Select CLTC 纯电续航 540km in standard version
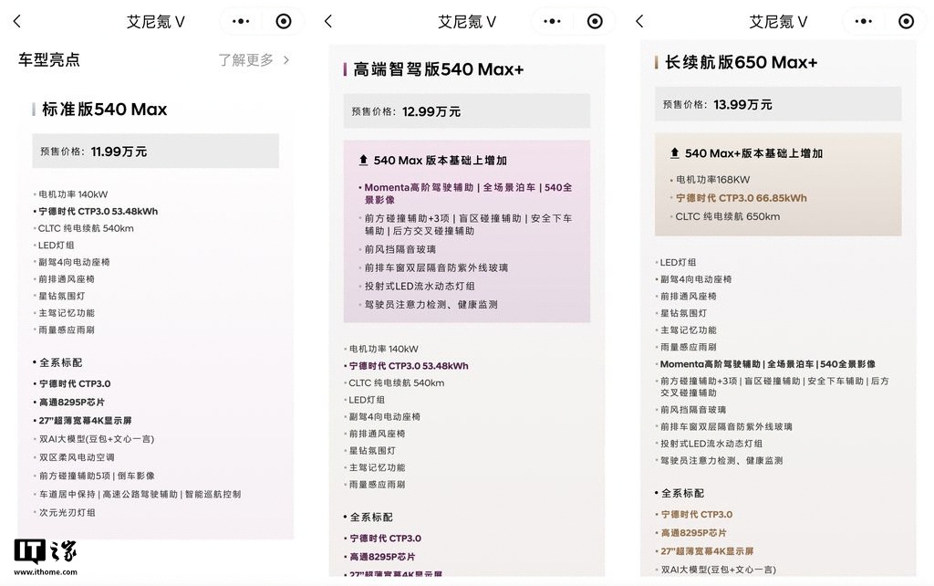The width and height of the screenshot is (934, 586). pyautogui.click(x=86, y=228)
